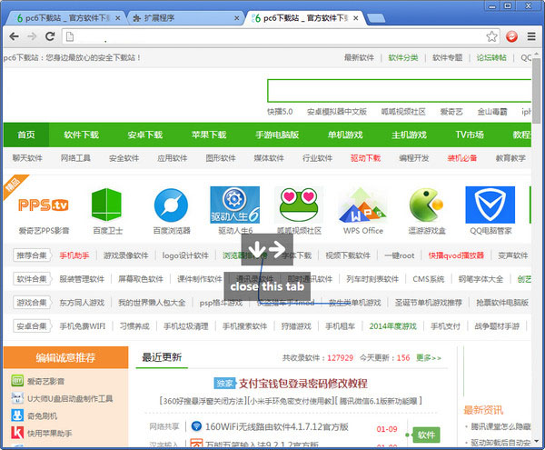Click the 2014年度游戏 green link
This screenshot has height=450, width=545.
(392, 326)
